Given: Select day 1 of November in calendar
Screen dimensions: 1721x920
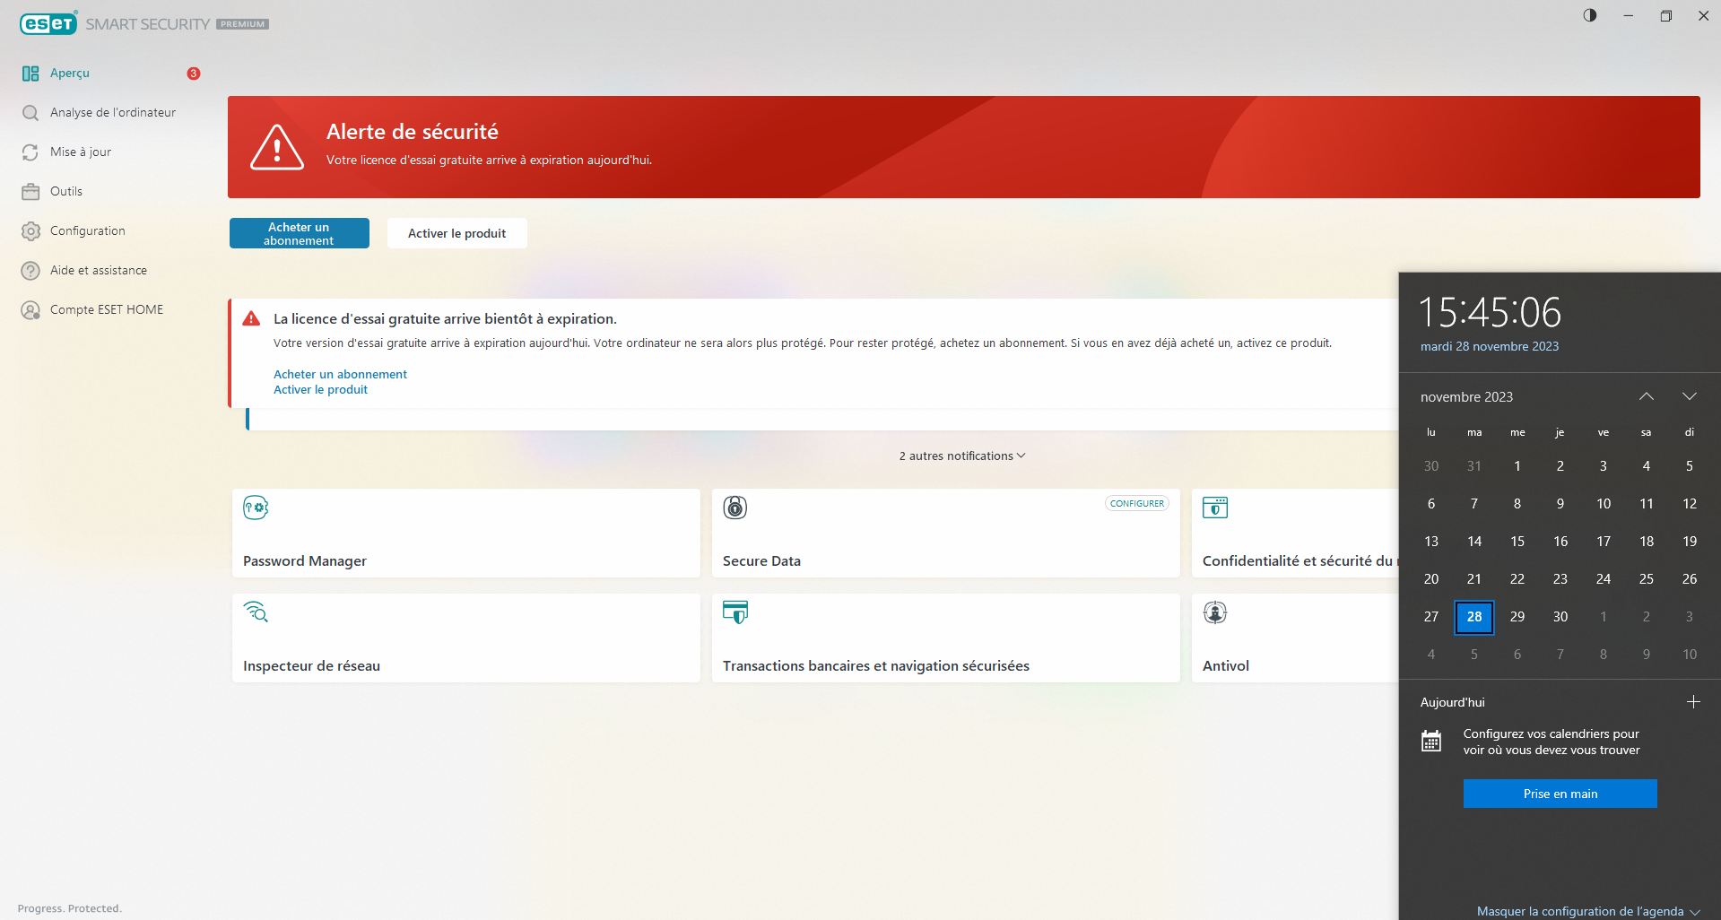Looking at the screenshot, I should [1517, 466].
